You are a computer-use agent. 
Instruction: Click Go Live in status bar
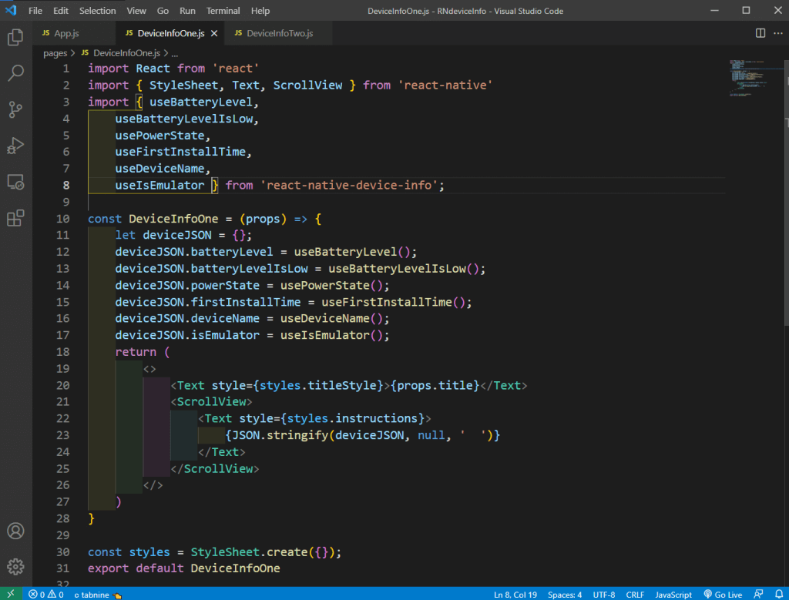(x=722, y=595)
